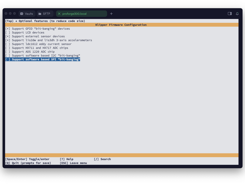
Task: Click Support ADS 1220 ADC chip text
Action: coord(33,52)
